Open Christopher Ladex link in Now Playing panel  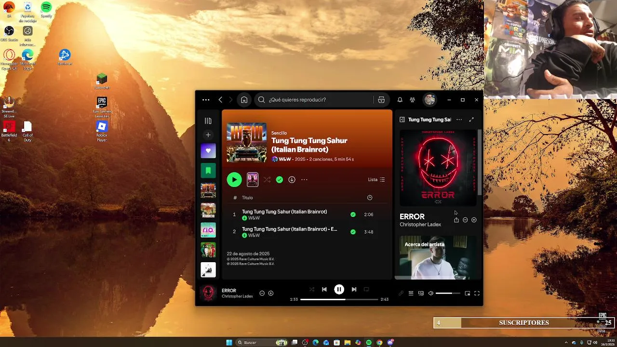point(420,225)
